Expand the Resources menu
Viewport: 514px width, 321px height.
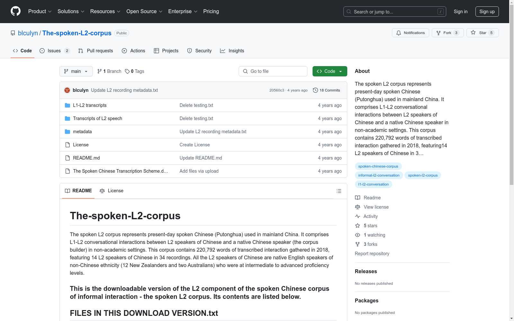point(105,12)
